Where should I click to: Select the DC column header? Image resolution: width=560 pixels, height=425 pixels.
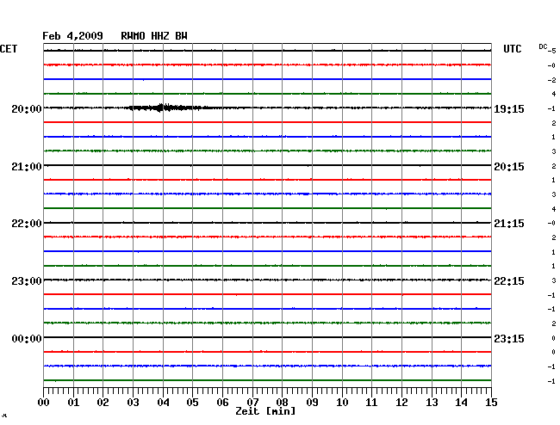coord(543,46)
